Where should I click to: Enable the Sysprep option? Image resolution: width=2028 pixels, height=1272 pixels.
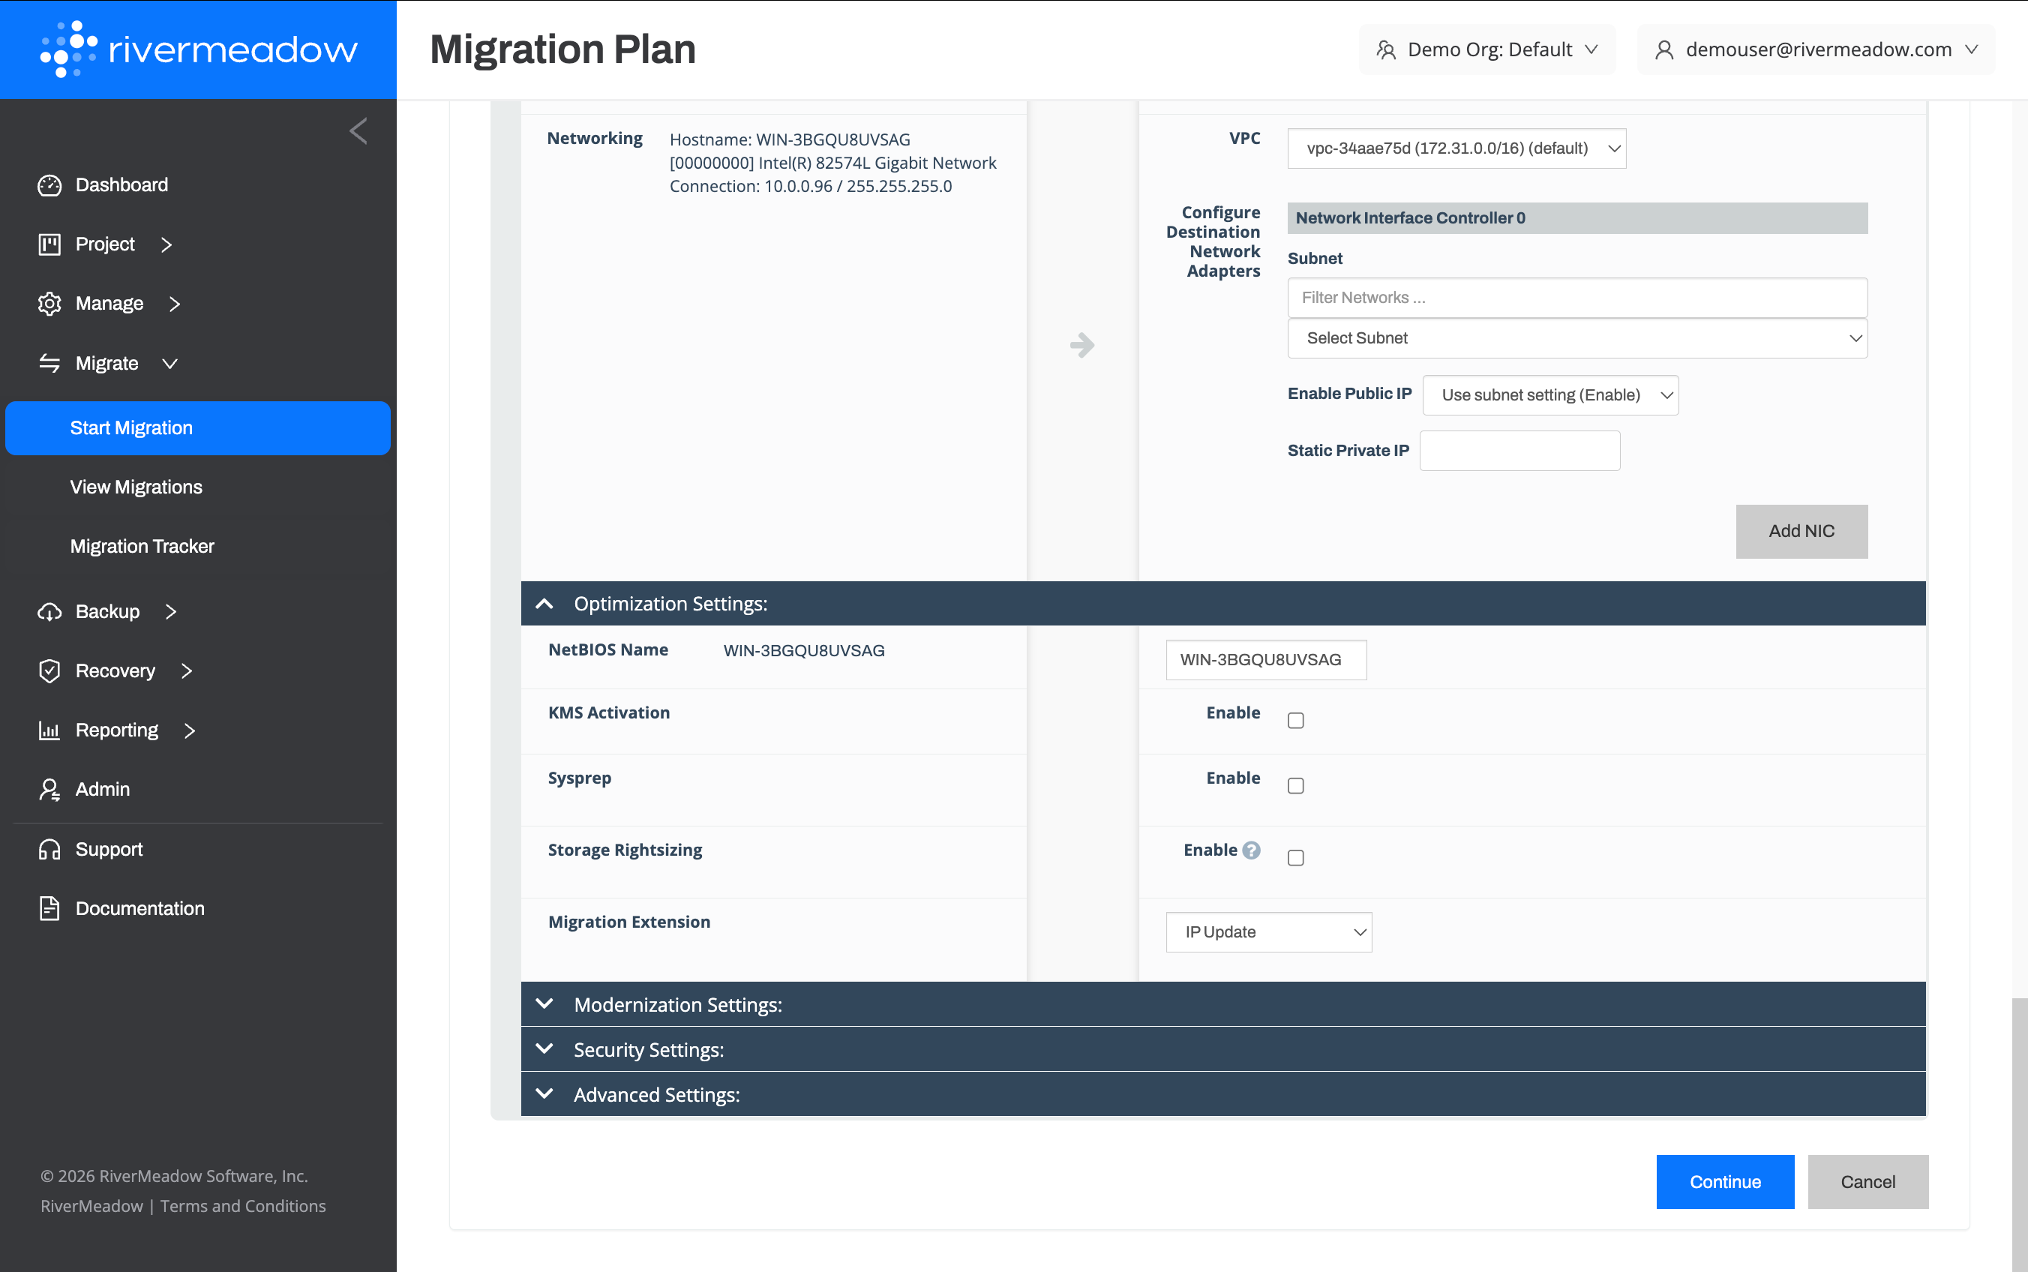1294,785
